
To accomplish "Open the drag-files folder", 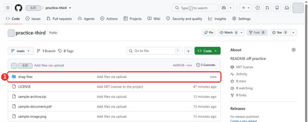I will click(25, 77).
